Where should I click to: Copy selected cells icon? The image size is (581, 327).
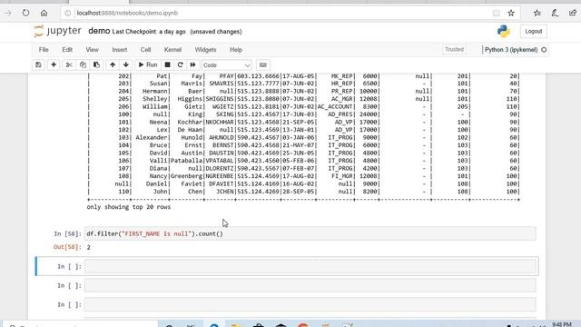tap(83, 64)
